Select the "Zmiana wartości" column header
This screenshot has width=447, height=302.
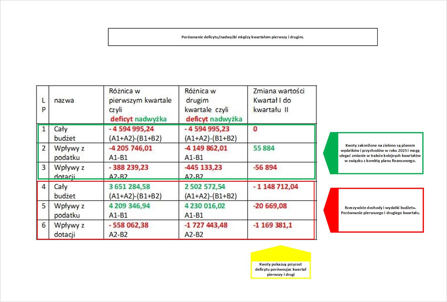(x=279, y=100)
